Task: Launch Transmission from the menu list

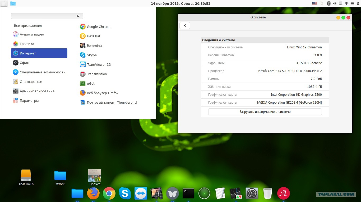Action: point(94,74)
